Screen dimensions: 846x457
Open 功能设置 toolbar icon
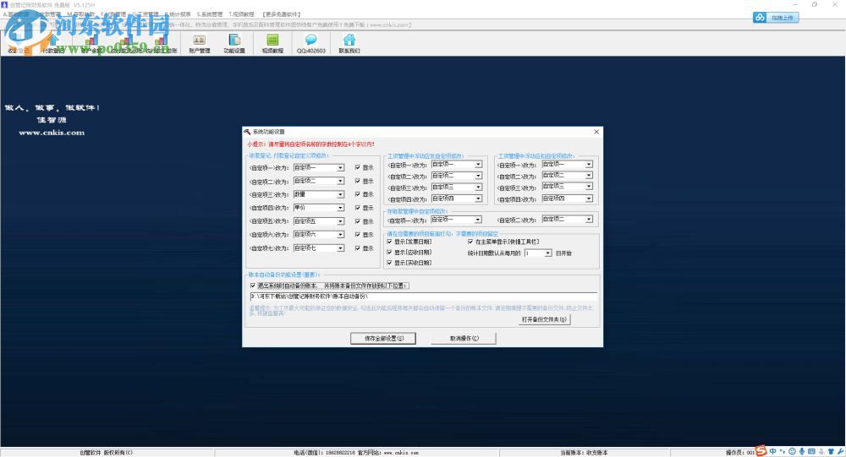tap(234, 43)
